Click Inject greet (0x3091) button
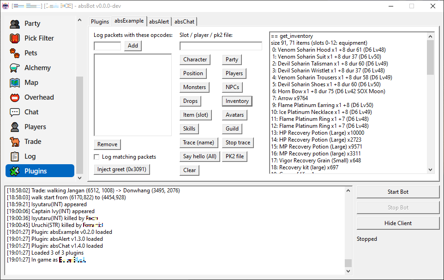444x280 pixels. click(122, 169)
